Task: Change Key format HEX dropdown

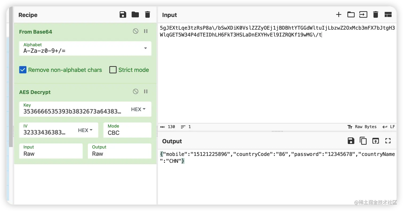Action: pyautogui.click(x=138, y=109)
